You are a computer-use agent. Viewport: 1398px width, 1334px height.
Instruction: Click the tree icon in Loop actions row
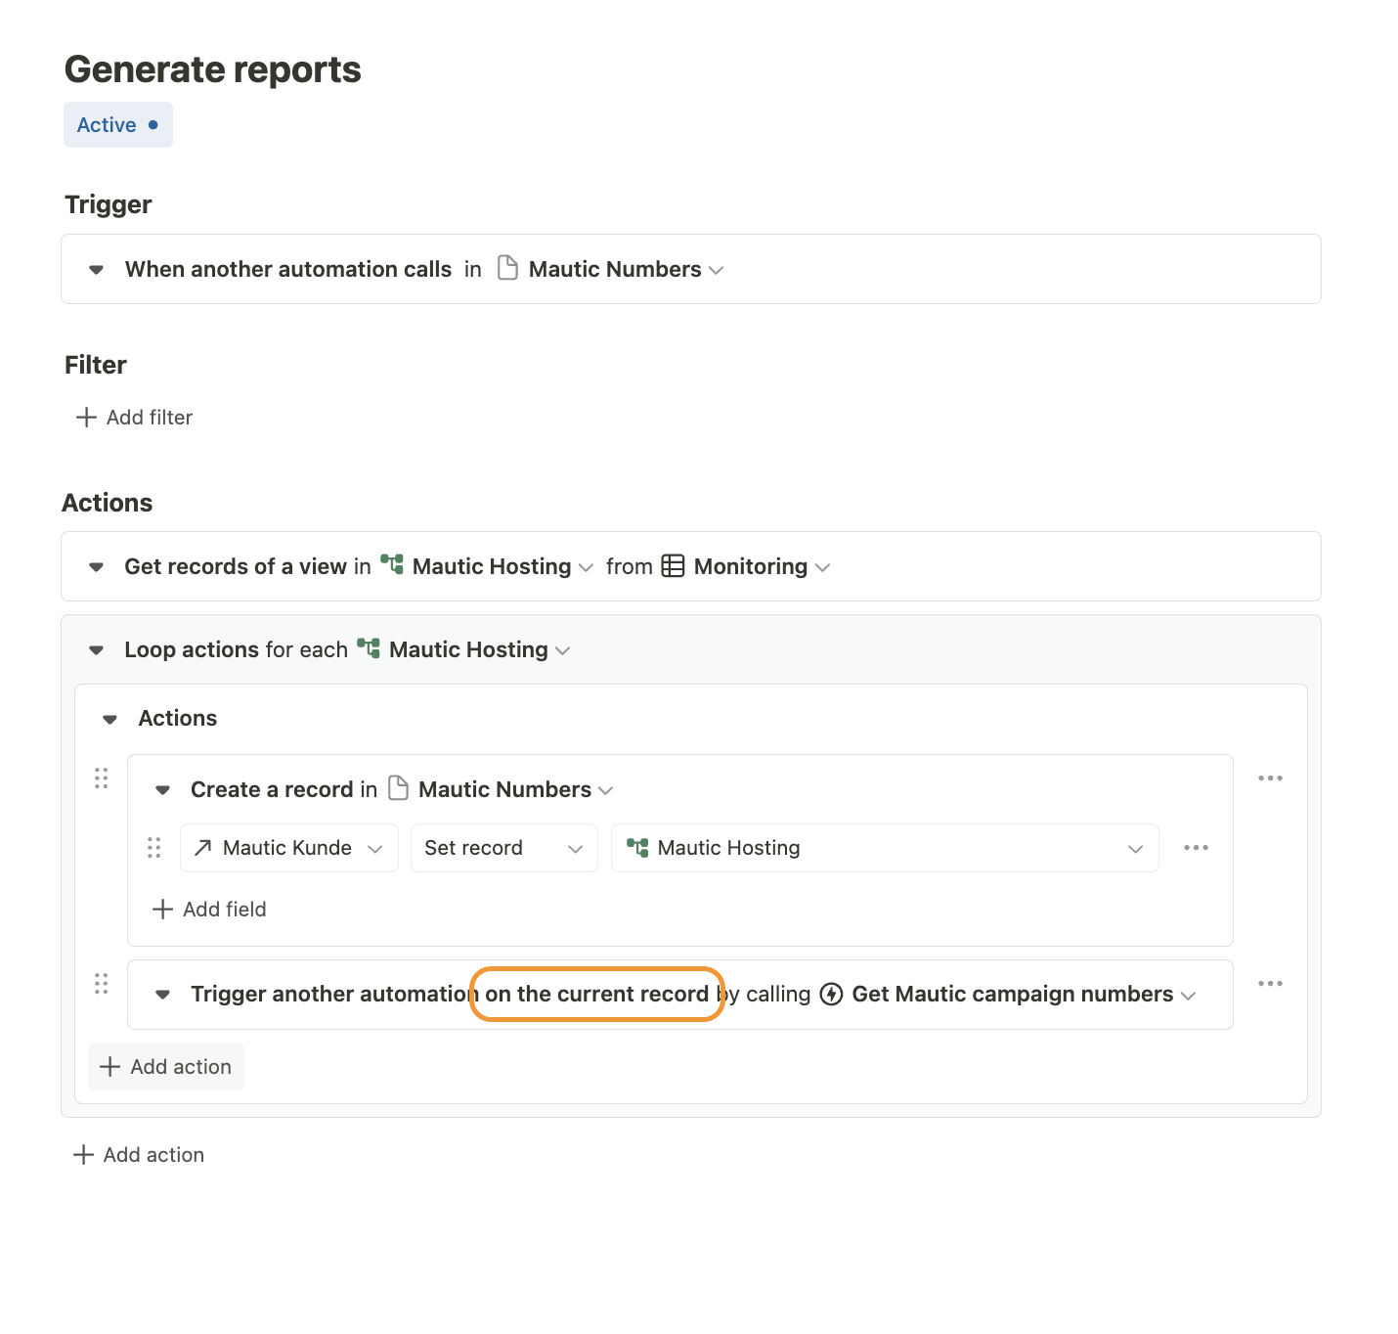pyautogui.click(x=369, y=647)
